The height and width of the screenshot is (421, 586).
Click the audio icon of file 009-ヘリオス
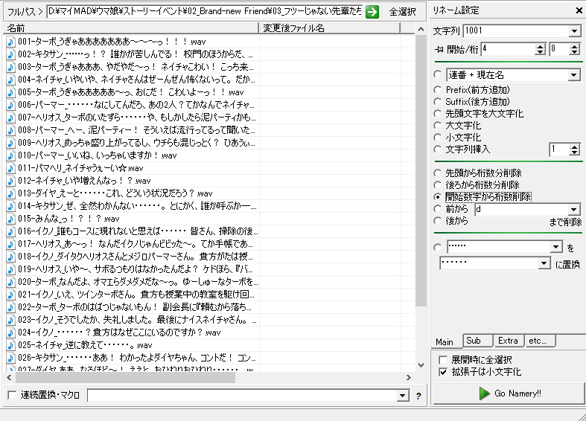10,143
